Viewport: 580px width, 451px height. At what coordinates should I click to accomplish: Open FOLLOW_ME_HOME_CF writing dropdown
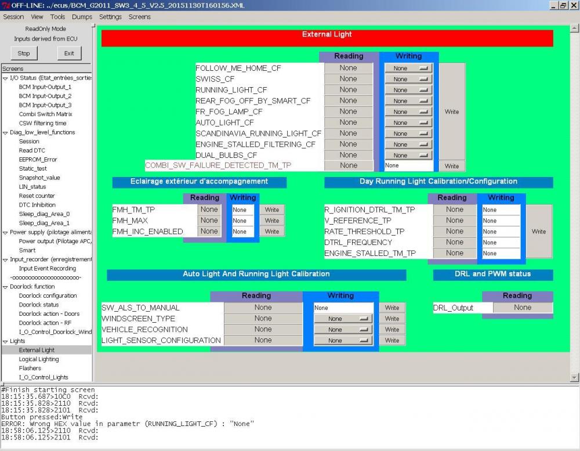click(408, 68)
